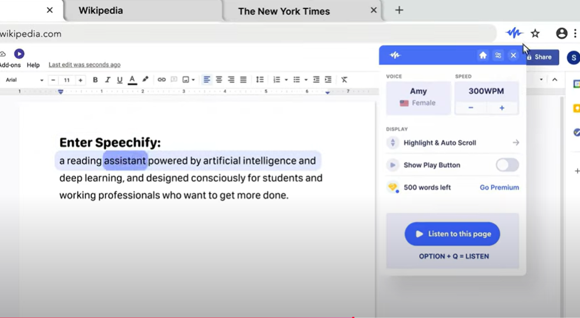
Task: Apply bold formatting to text
Action: [x=95, y=80]
